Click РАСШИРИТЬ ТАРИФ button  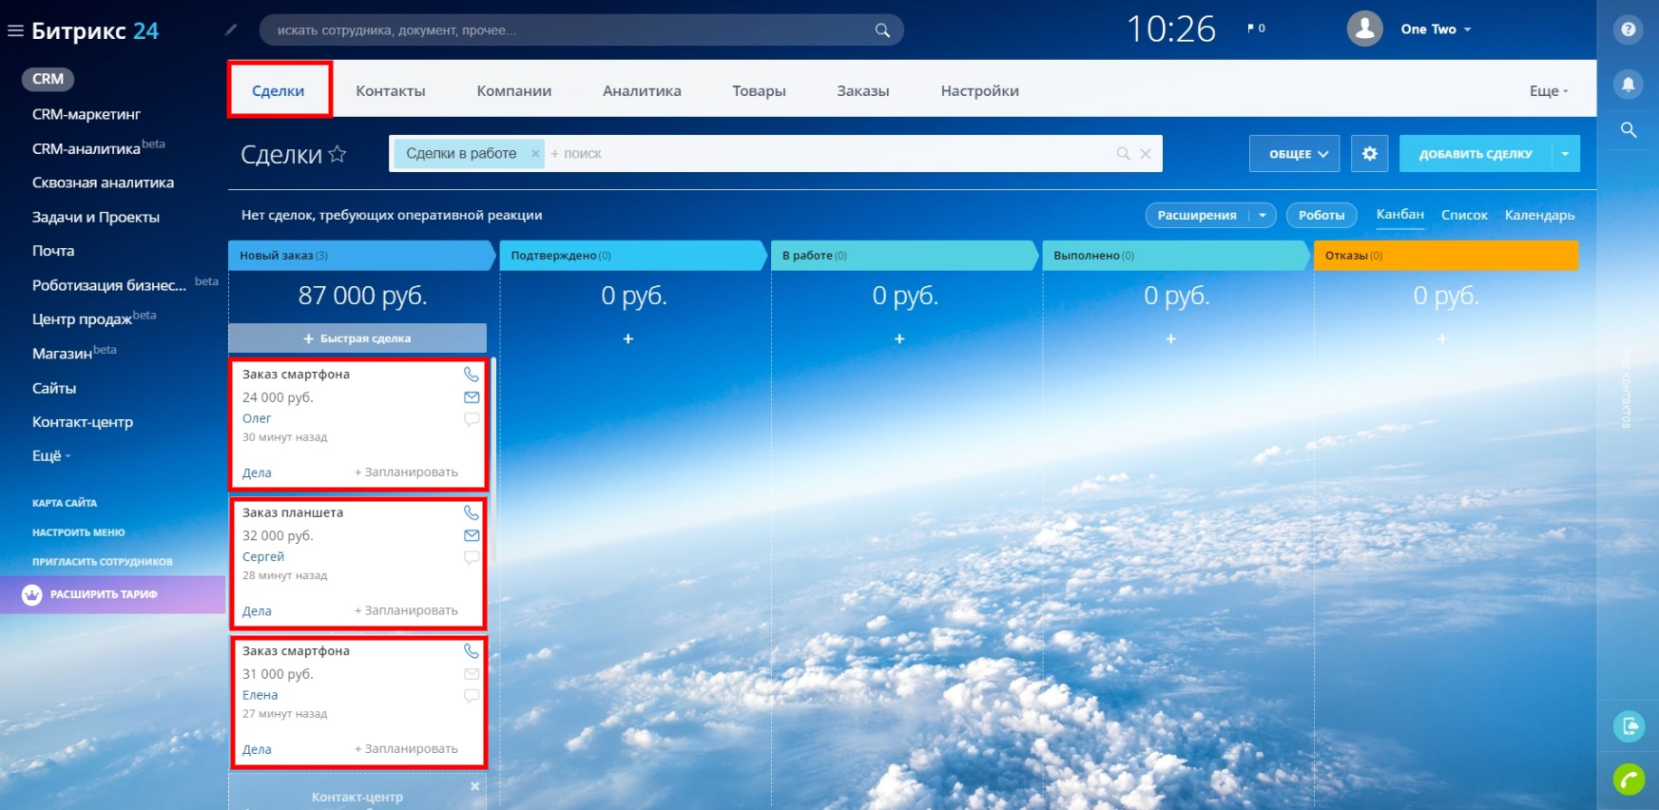pyautogui.click(x=112, y=594)
